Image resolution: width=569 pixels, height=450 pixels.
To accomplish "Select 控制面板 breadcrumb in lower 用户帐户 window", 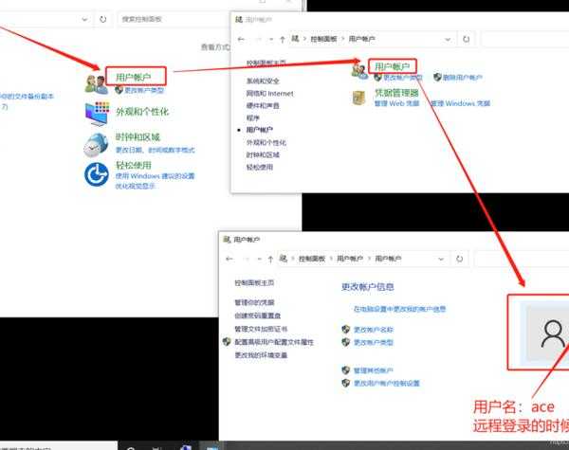I will 312,259.
